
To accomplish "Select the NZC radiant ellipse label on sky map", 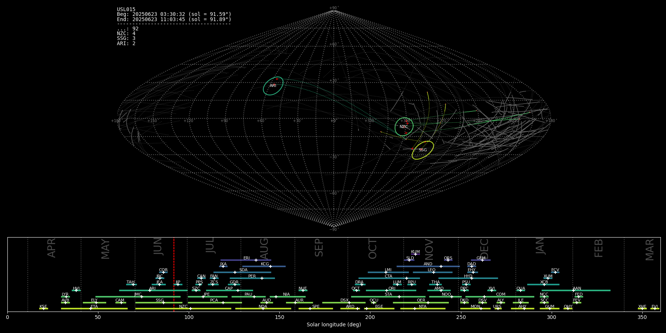I will point(404,127).
